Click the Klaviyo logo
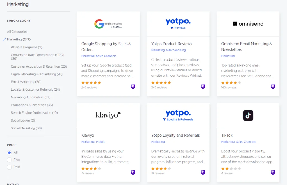 pos(108,115)
